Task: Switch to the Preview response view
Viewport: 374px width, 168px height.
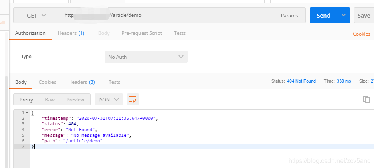Action: pyautogui.click(x=75, y=99)
